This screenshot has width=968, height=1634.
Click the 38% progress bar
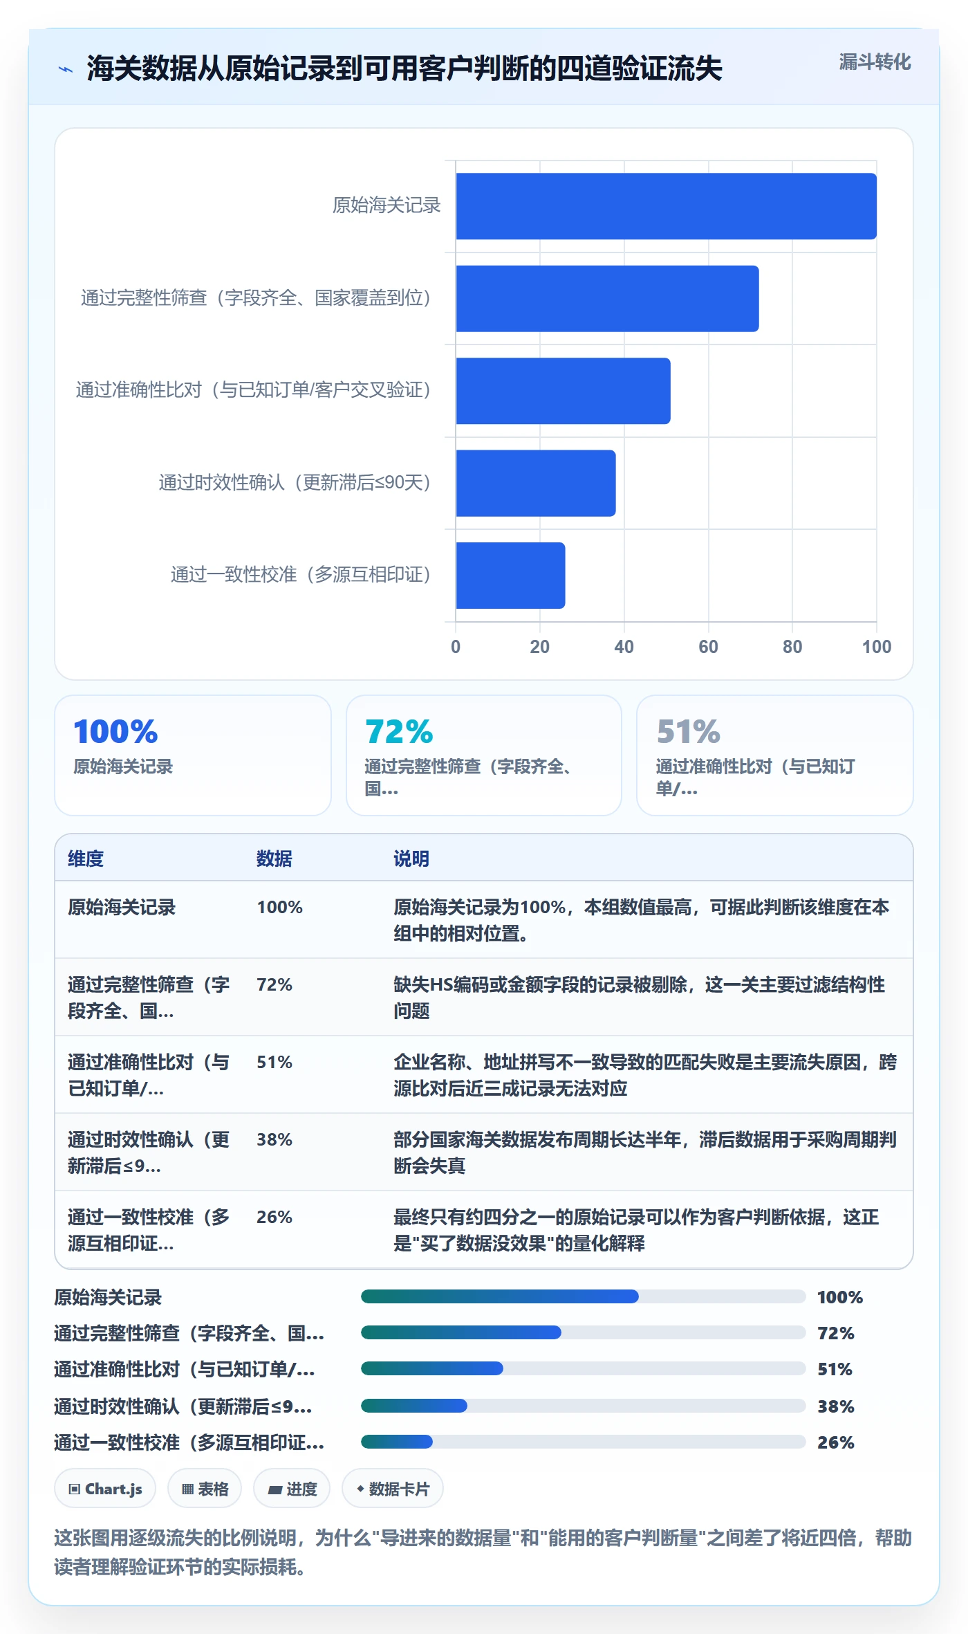coord(584,1406)
